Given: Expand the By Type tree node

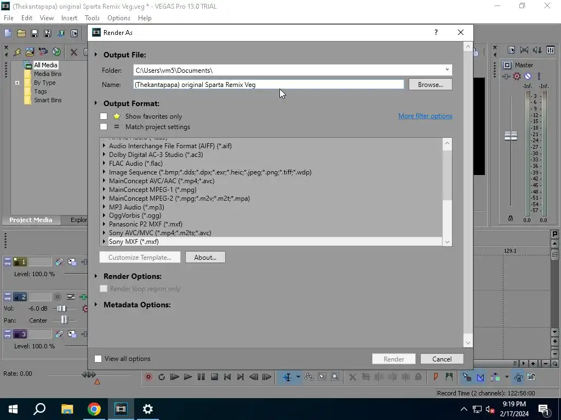Looking at the screenshot, I should point(17,83).
